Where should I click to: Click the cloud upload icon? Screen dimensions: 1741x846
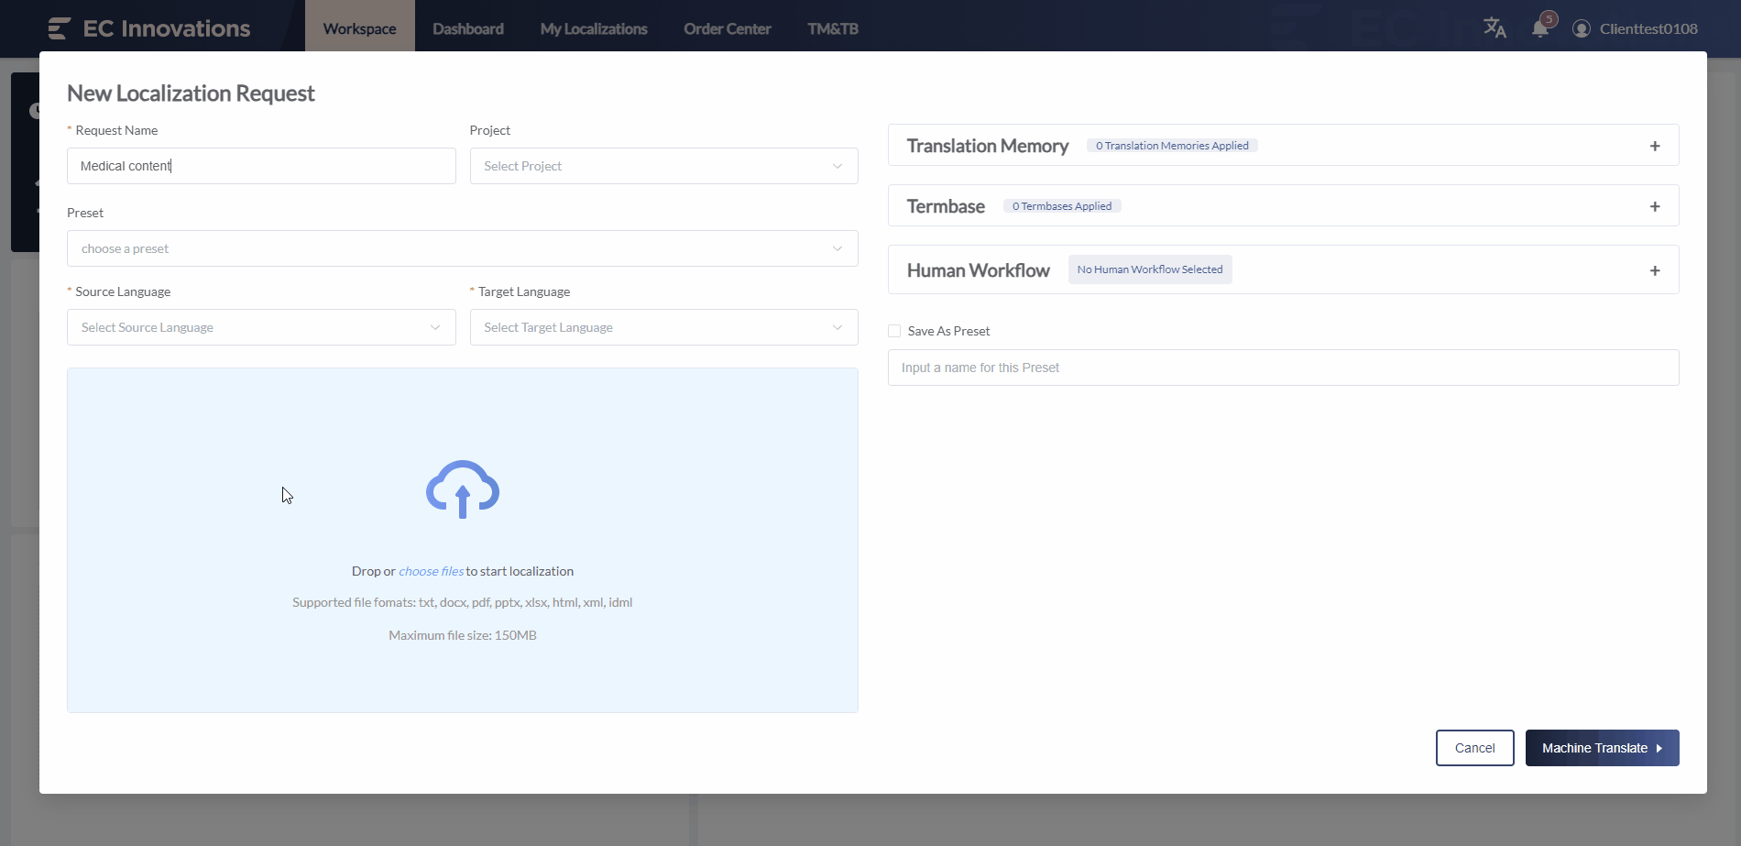463,489
